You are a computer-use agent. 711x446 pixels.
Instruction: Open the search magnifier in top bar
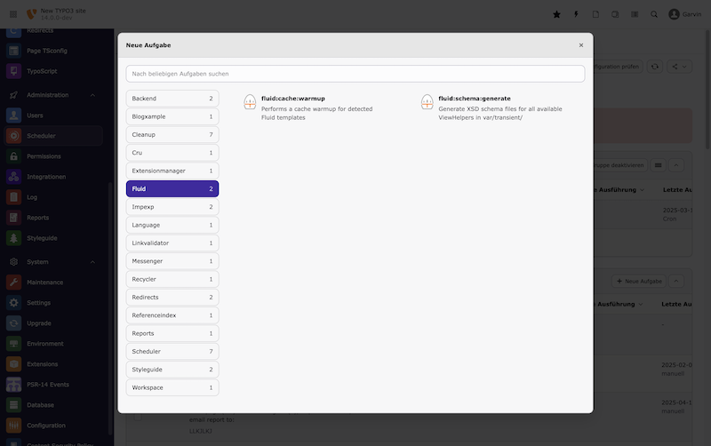click(654, 14)
